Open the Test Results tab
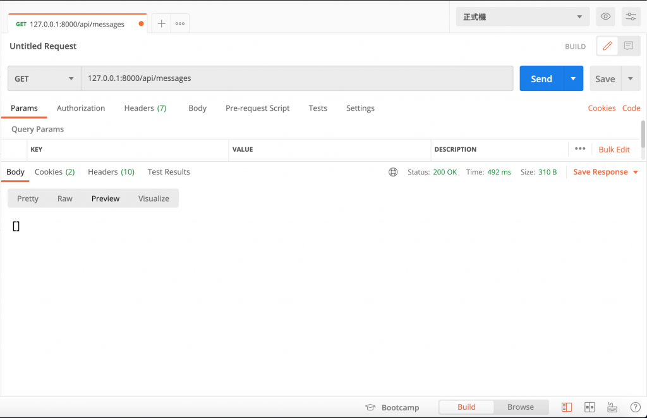The width and height of the screenshot is (647, 418). [x=169, y=172]
